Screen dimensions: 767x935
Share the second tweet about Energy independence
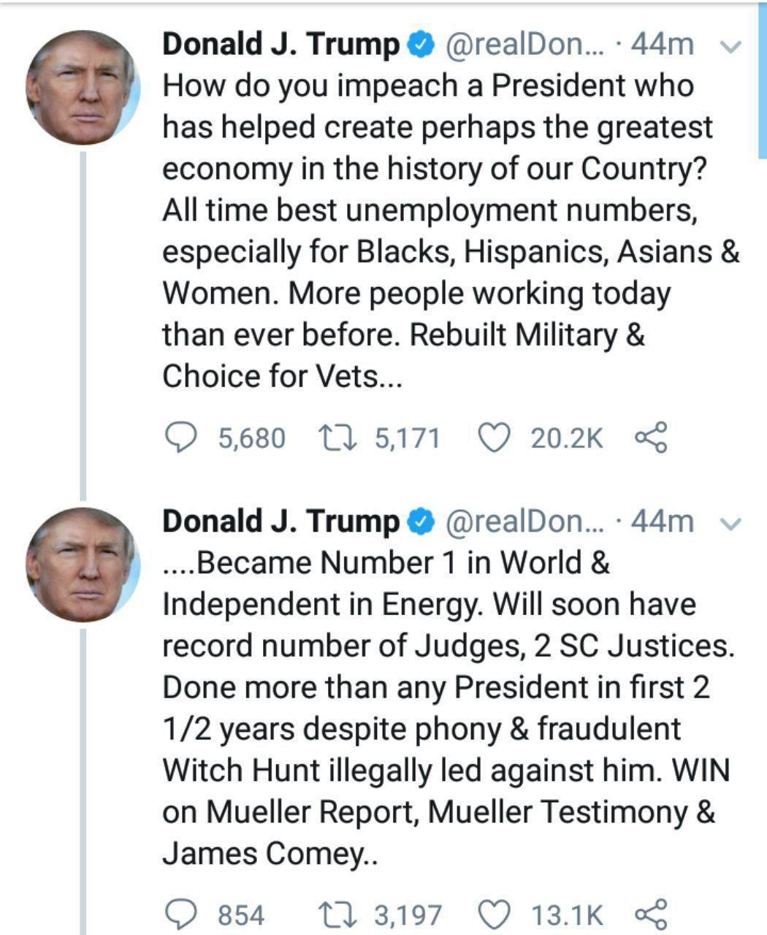[x=650, y=914]
